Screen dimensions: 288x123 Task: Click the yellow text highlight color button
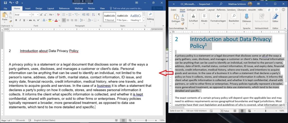pos(49,20)
